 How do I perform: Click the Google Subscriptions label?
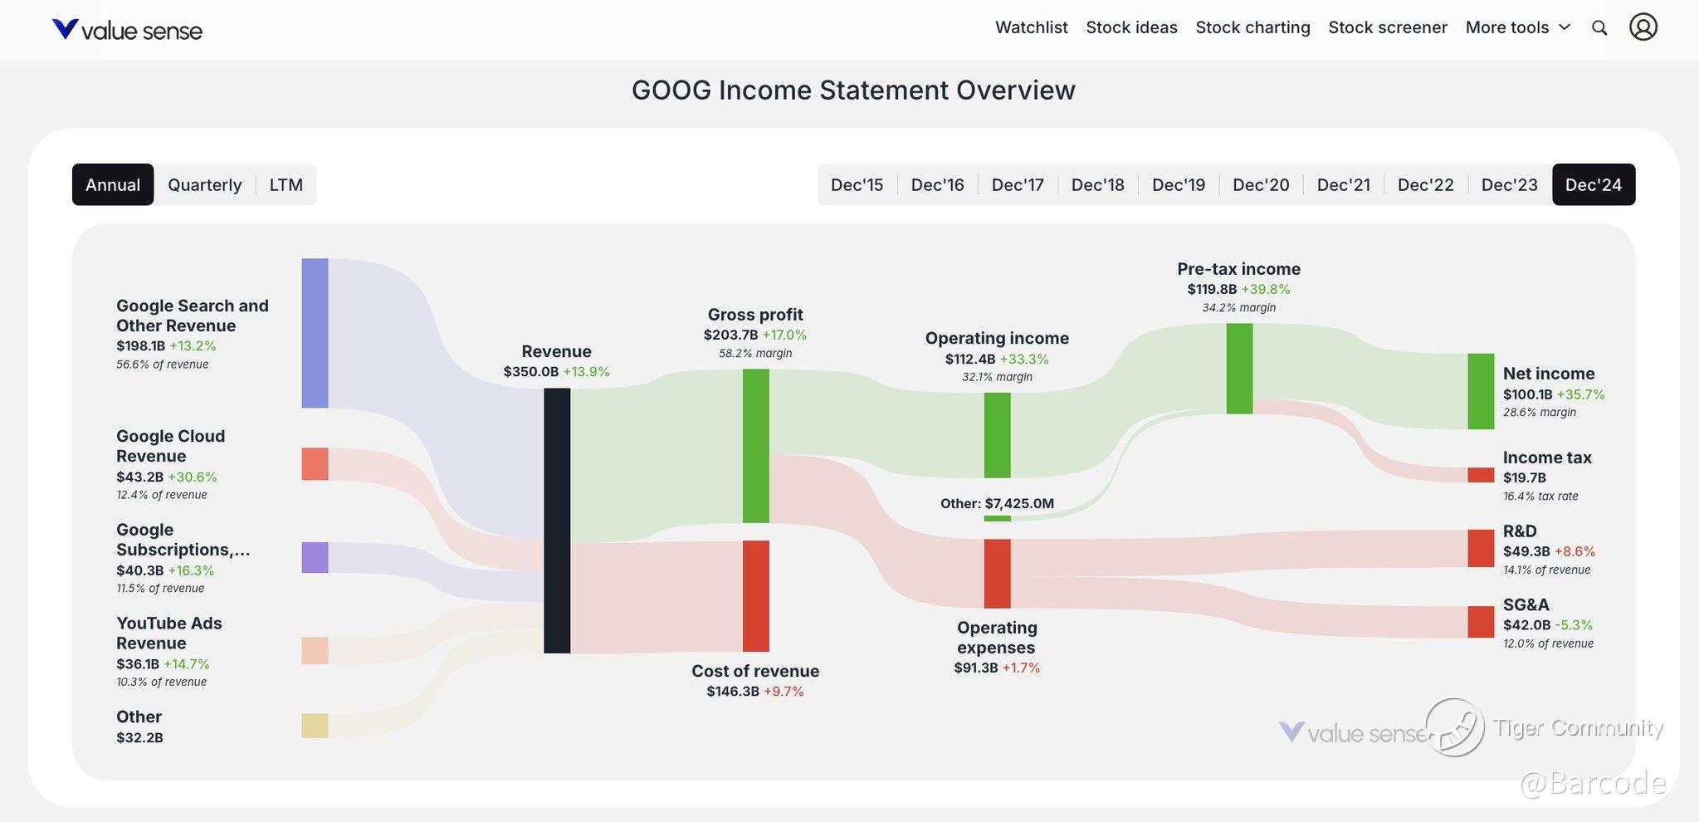183,540
